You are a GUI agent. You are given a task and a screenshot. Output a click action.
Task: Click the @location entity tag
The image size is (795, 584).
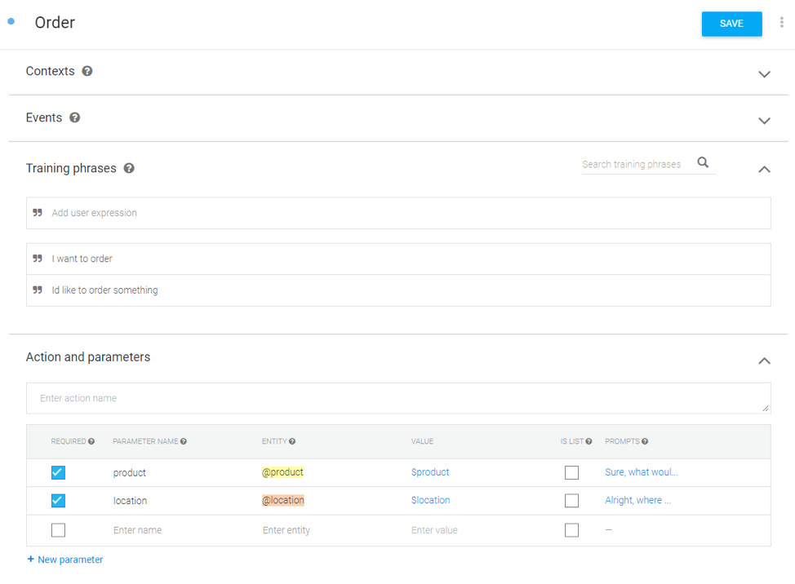pos(283,500)
